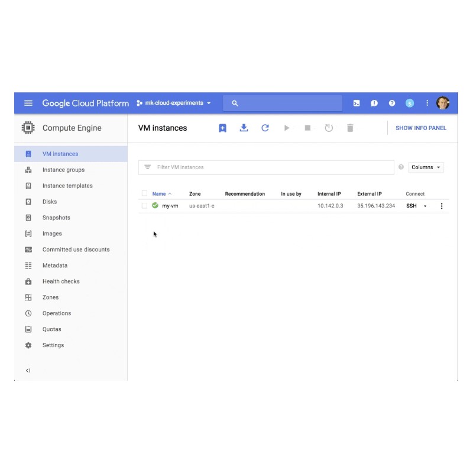Screen dimensions: 473x473
Task: Click the In use by column header
Action: coord(291,194)
